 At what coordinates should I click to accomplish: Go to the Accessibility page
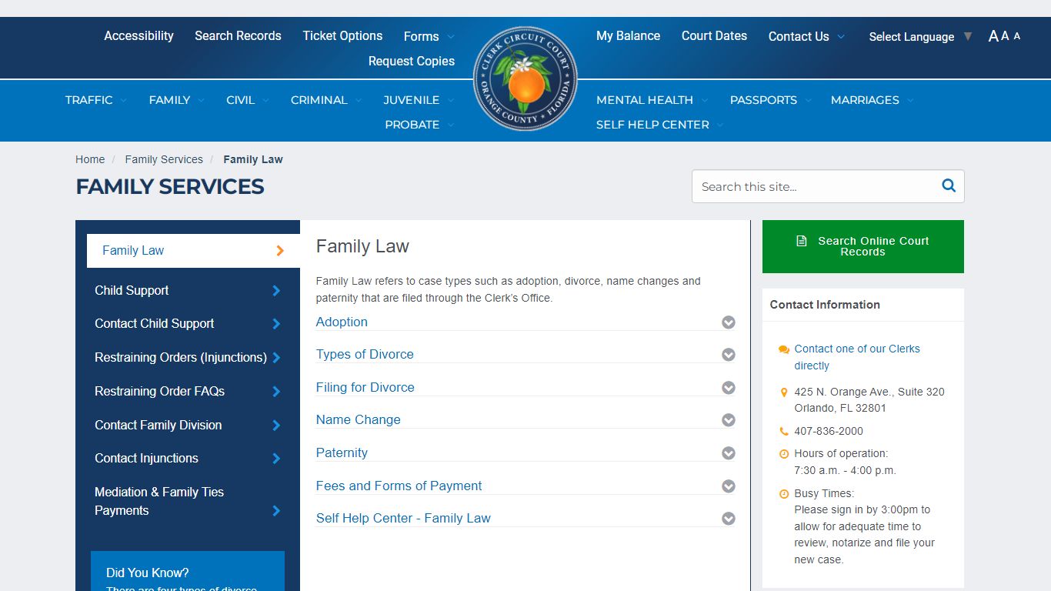point(138,35)
